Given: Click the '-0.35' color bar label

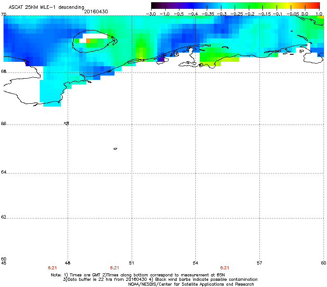Looking at the screenshot, I should click(x=208, y=14).
